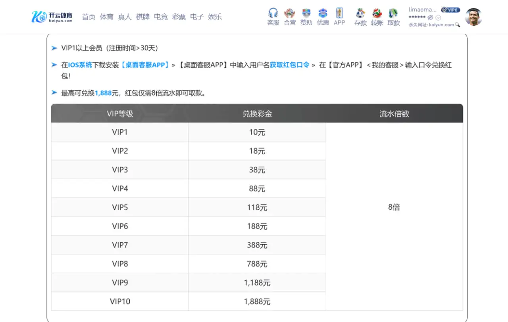Viewport: 508px width, 322px height.
Task: Open the 转账 transfer icon
Action: [x=377, y=17]
